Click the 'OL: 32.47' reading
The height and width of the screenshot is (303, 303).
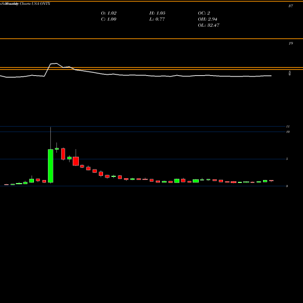[208, 25]
